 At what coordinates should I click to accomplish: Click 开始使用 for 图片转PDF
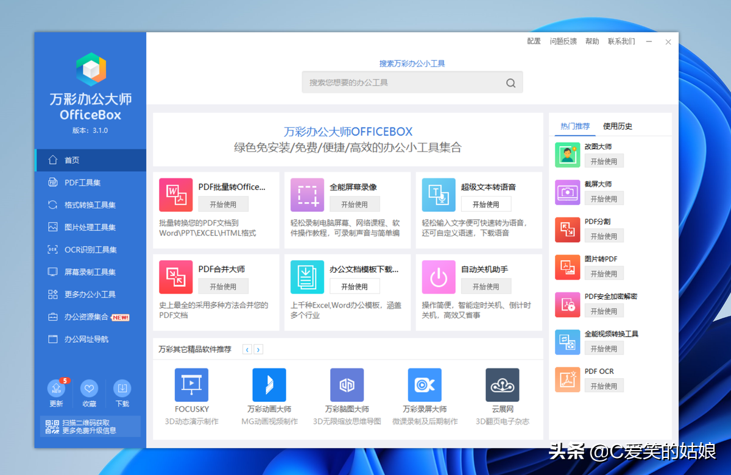[x=604, y=274]
